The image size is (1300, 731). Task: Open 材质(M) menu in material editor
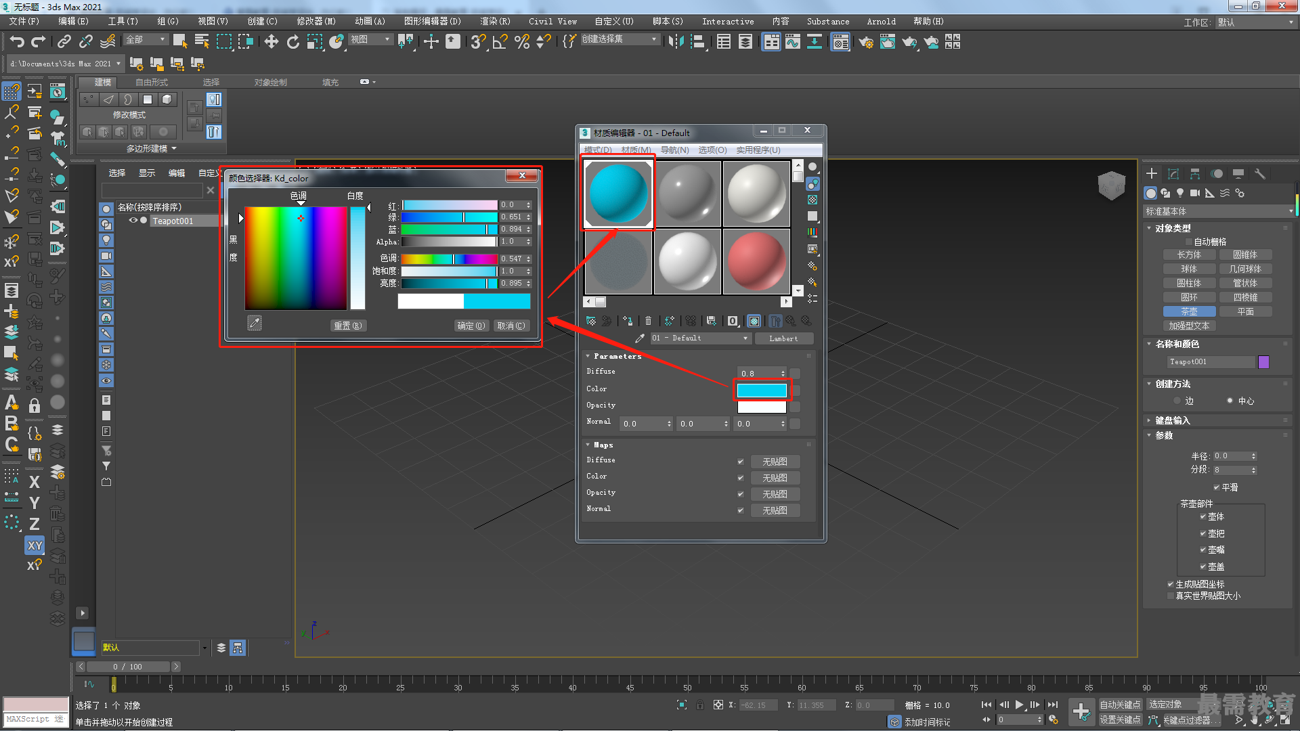click(636, 150)
